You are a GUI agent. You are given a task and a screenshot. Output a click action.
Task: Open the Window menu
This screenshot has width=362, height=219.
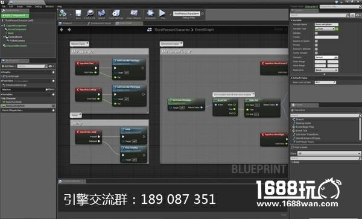[49, 7]
